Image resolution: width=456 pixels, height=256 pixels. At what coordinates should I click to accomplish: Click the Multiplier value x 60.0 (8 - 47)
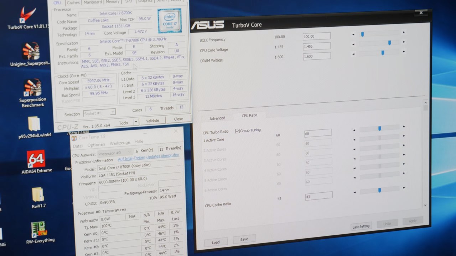99,87
